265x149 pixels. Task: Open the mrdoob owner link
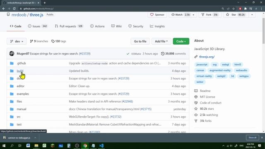click(x=19, y=15)
